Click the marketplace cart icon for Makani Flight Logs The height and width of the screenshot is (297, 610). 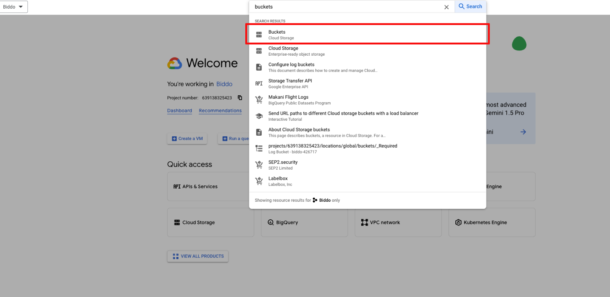pyautogui.click(x=259, y=100)
